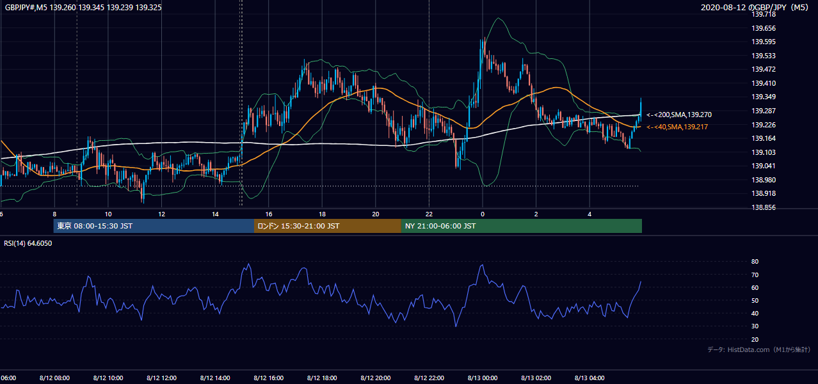Click hour tick 16 under price chart
Image resolution: width=818 pixels, height=384 pixels.
(269, 214)
